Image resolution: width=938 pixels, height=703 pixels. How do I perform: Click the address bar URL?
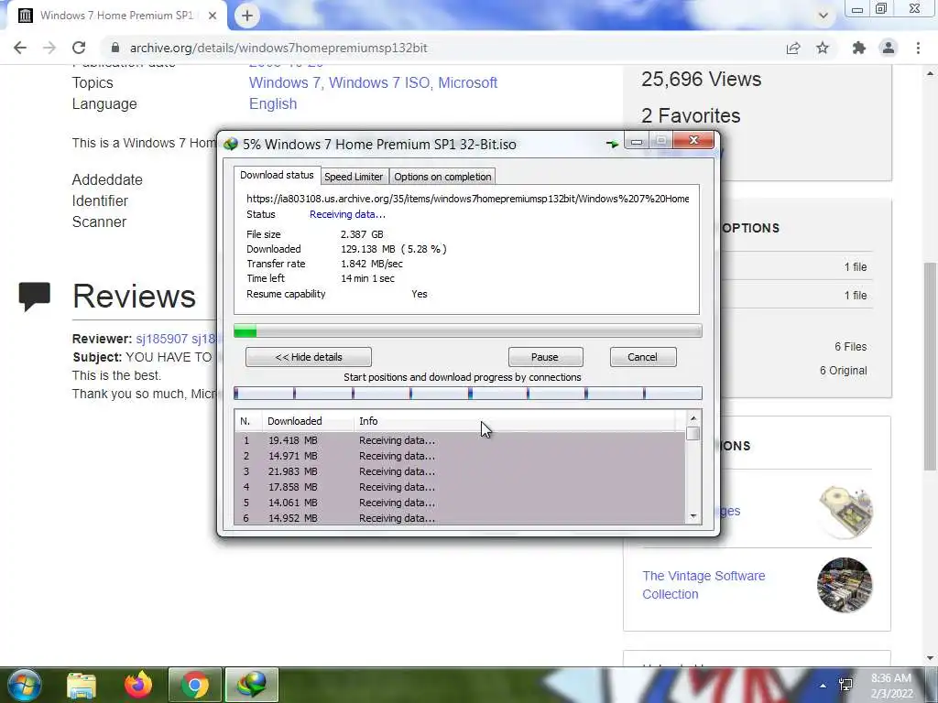point(278,48)
